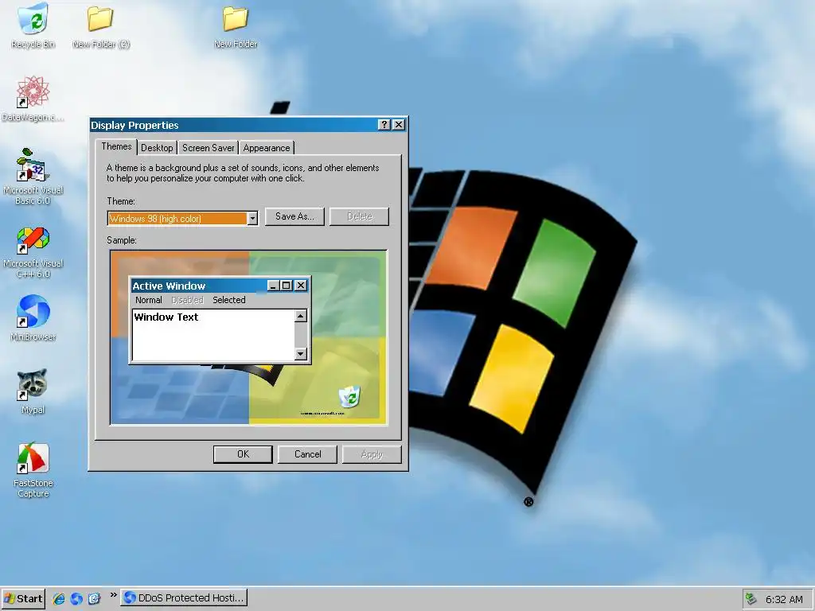Click the Save As... button
The width and height of the screenshot is (815, 611).
click(294, 216)
